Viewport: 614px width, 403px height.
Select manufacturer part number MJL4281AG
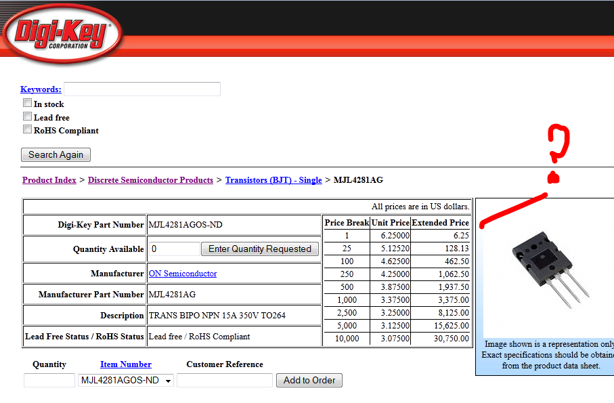172,295
